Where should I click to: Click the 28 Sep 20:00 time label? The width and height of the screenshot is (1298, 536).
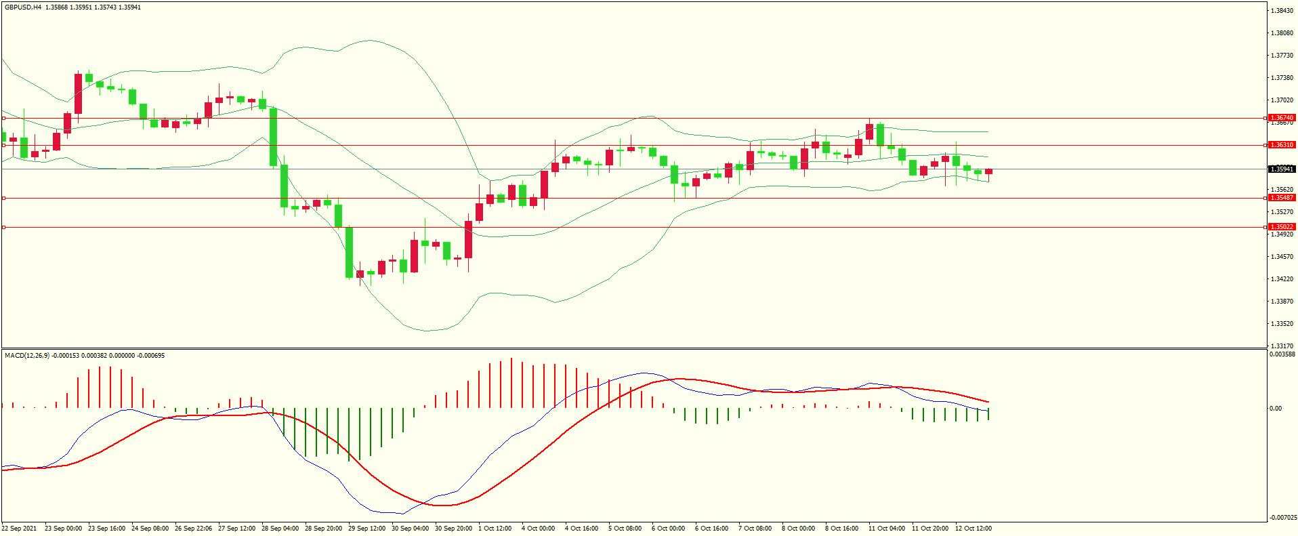(323, 528)
